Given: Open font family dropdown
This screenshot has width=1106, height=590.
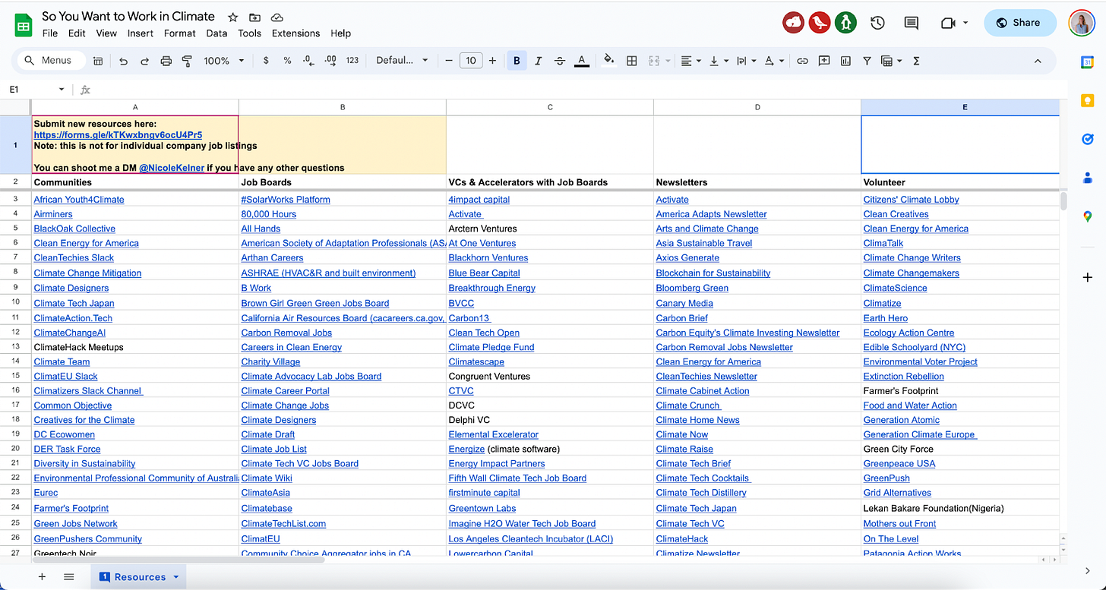Looking at the screenshot, I should pos(403,61).
